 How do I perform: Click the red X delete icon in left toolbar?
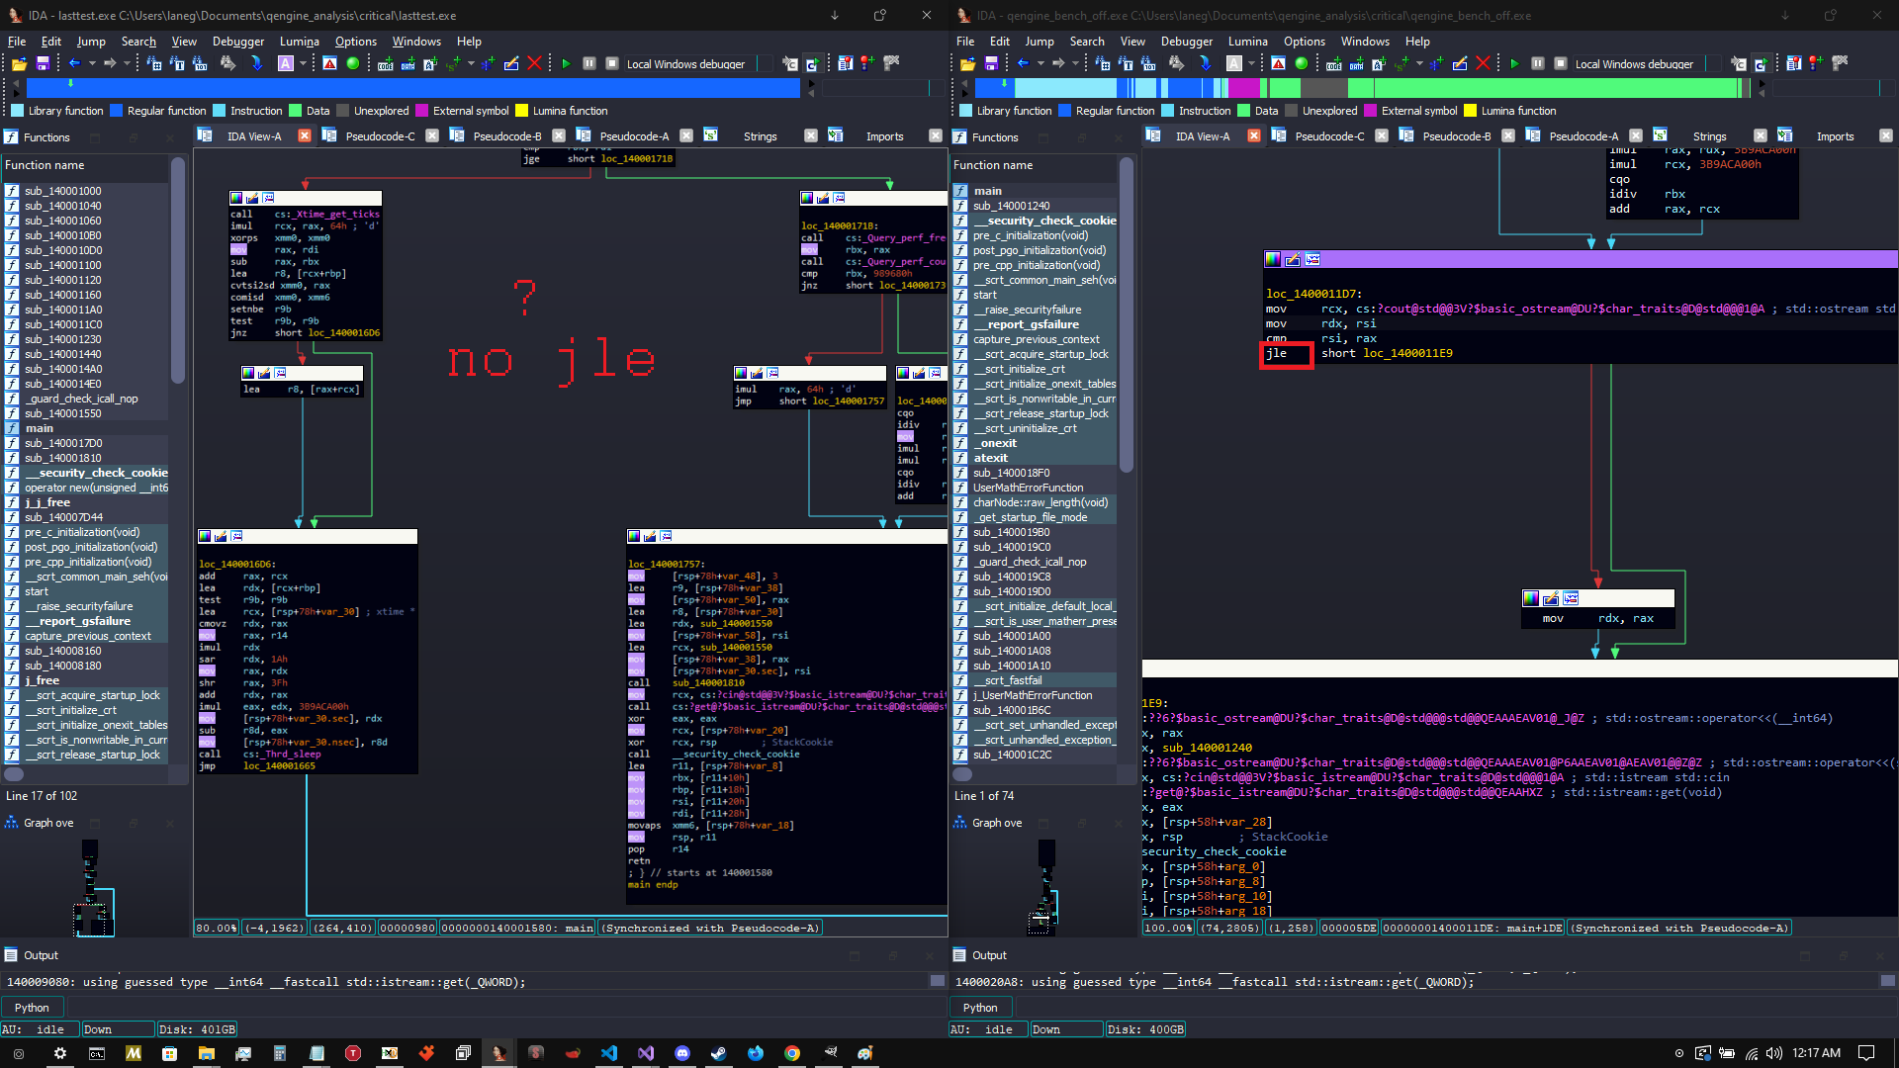[535, 63]
